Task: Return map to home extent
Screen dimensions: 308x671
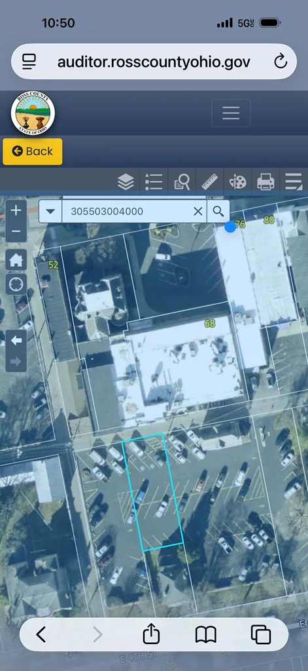Action: click(x=16, y=259)
